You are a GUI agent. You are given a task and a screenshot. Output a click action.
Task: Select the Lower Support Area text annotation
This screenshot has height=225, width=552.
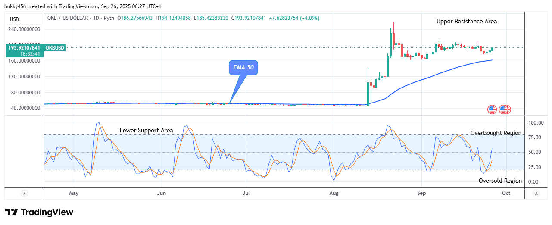pos(147,130)
